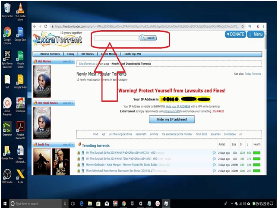Open the Menu dropdown button

coord(256,34)
